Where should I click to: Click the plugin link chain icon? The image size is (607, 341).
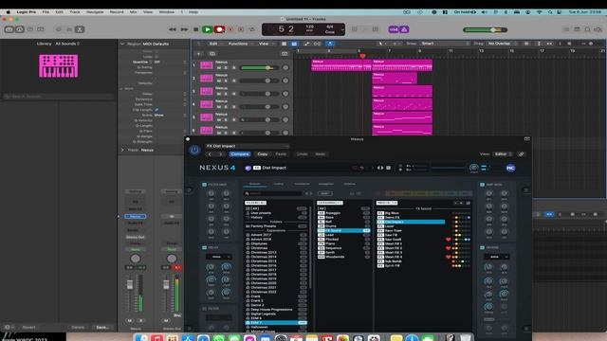coord(522,153)
